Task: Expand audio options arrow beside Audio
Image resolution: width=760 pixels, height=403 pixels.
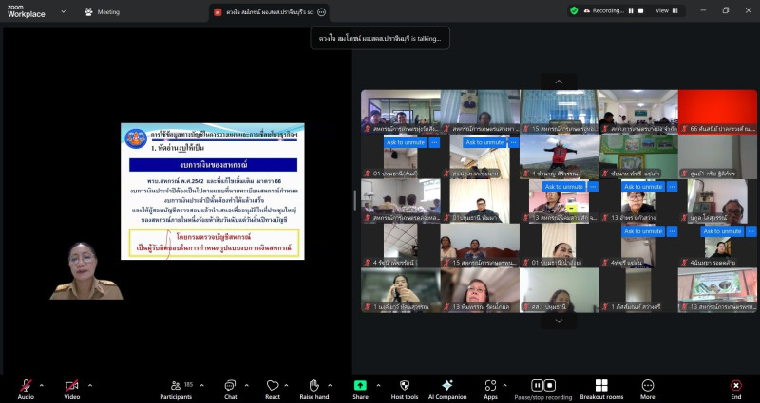Action: [42, 384]
